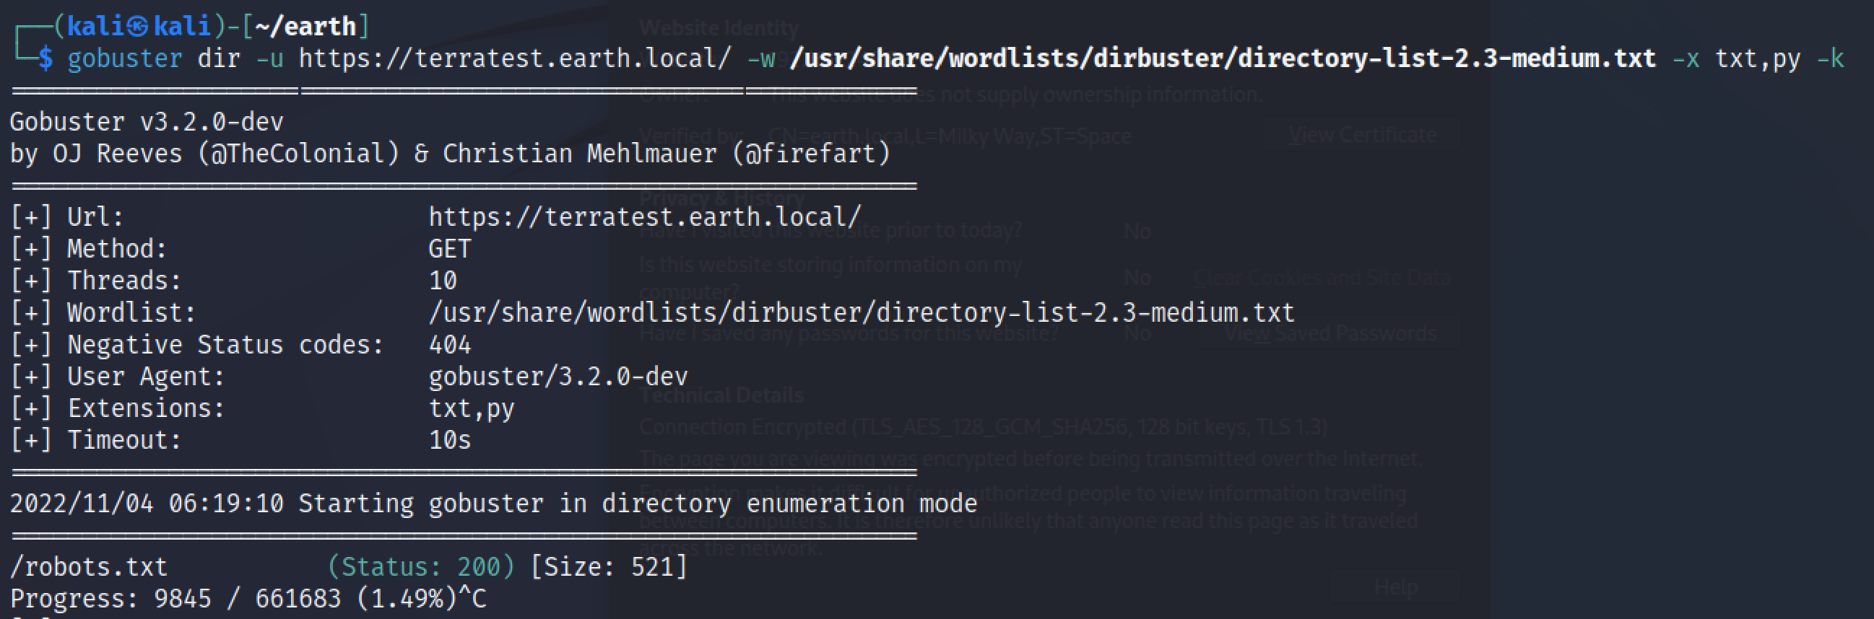Click the Threads value 10
The height and width of the screenshot is (619, 1874).
(442, 281)
